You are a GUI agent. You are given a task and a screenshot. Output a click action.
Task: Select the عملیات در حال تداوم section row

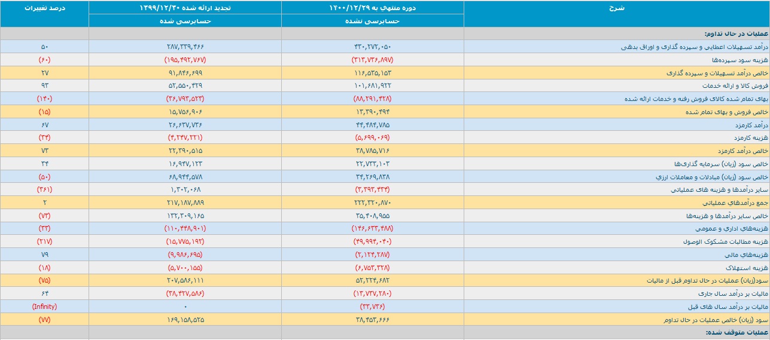(x=385, y=33)
